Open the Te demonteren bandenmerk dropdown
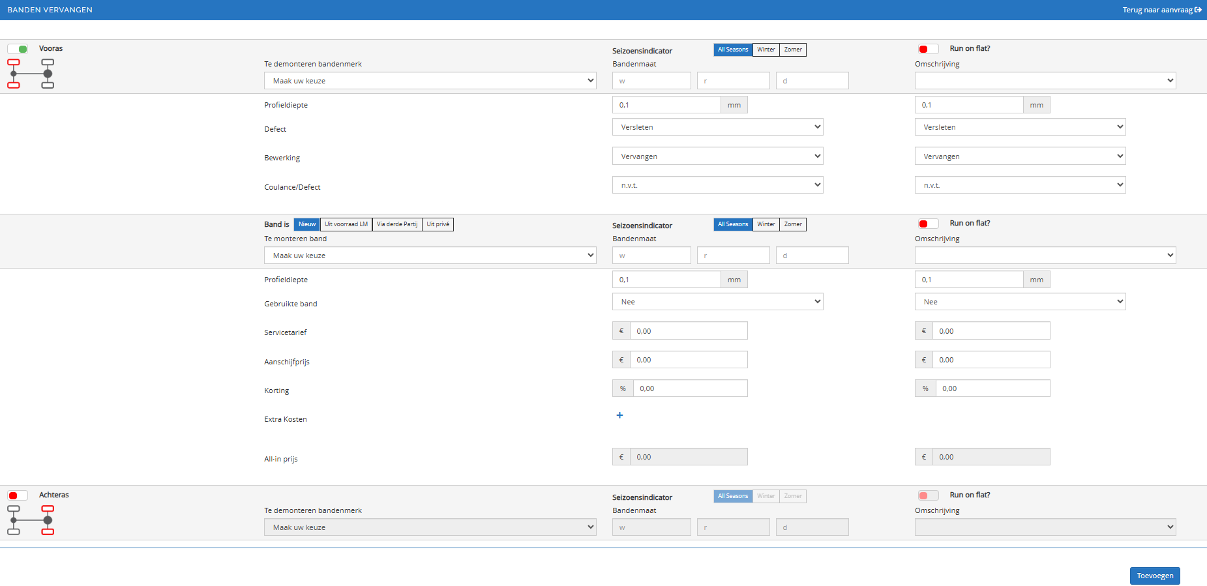The width and height of the screenshot is (1207, 586). pyautogui.click(x=430, y=81)
